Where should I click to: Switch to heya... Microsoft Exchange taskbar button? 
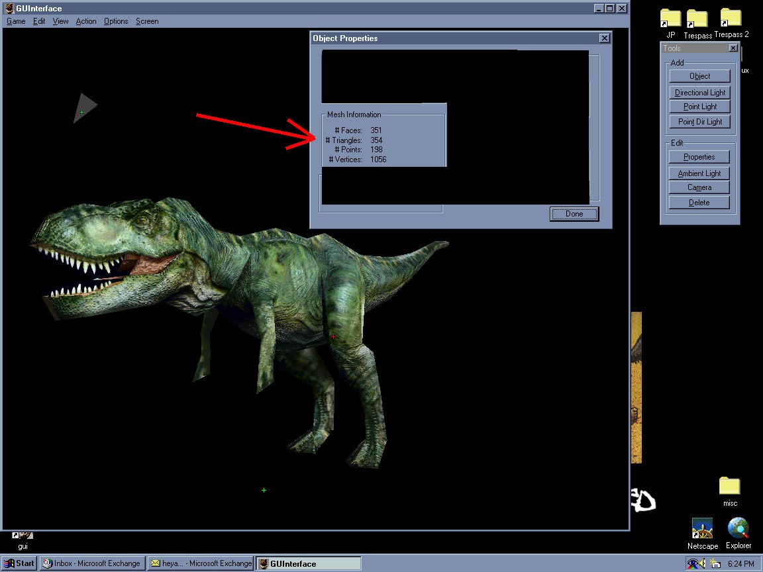pyautogui.click(x=201, y=564)
